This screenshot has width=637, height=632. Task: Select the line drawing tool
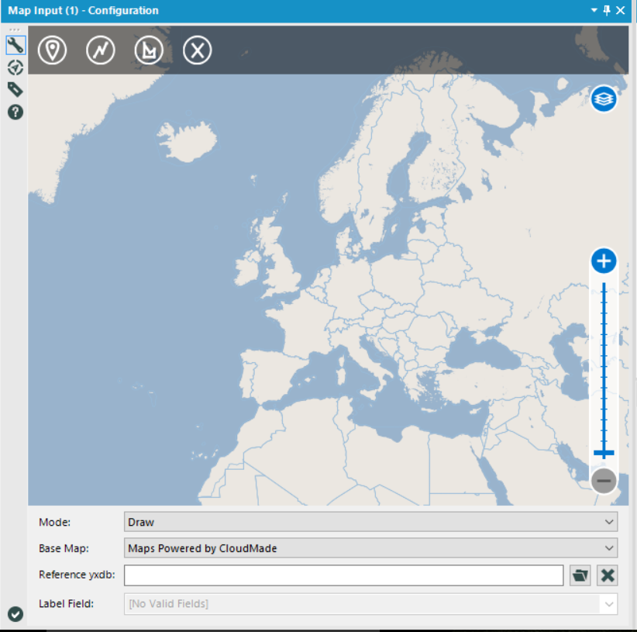[101, 50]
